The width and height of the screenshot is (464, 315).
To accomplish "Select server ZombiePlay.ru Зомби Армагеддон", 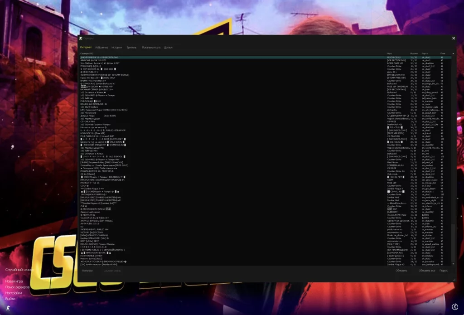I will [266, 165].
